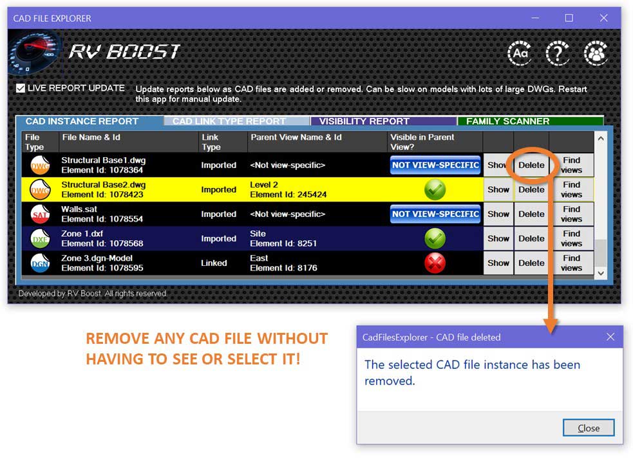
Task: Click green checkmark in Zone 1.dxf row
Action: click(x=435, y=239)
